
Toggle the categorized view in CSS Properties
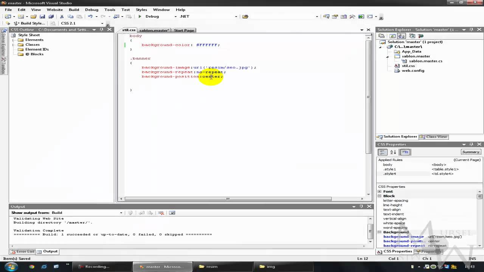[382, 152]
